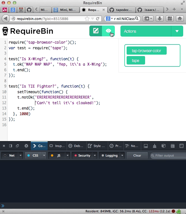This screenshot has height=214, width=186.
Task: Open a new tab with plus
Action: tap(174, 9)
